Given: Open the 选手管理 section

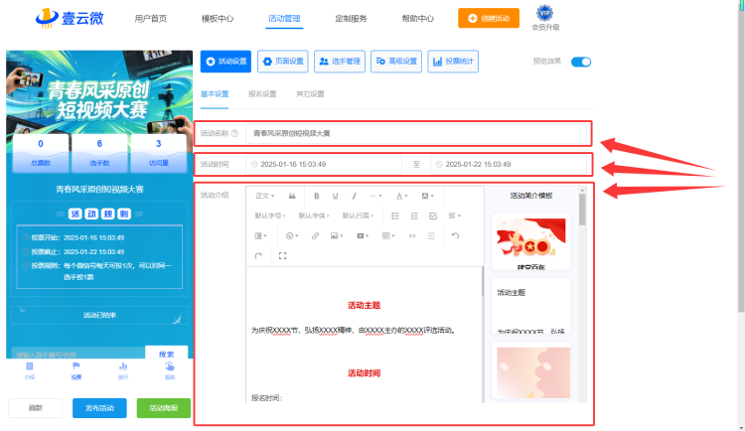Looking at the screenshot, I should [340, 62].
